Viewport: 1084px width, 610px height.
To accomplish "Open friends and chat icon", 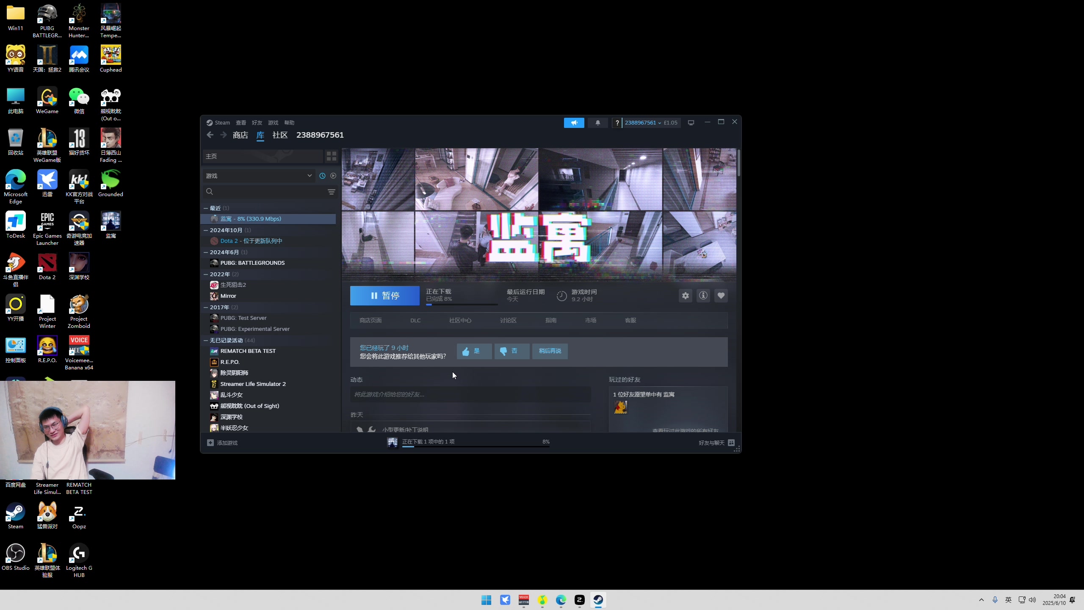I will (x=731, y=443).
